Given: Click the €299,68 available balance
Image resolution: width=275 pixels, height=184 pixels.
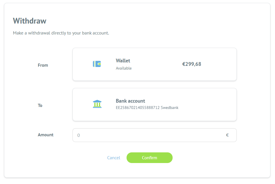Looking at the screenshot, I should pos(192,64).
